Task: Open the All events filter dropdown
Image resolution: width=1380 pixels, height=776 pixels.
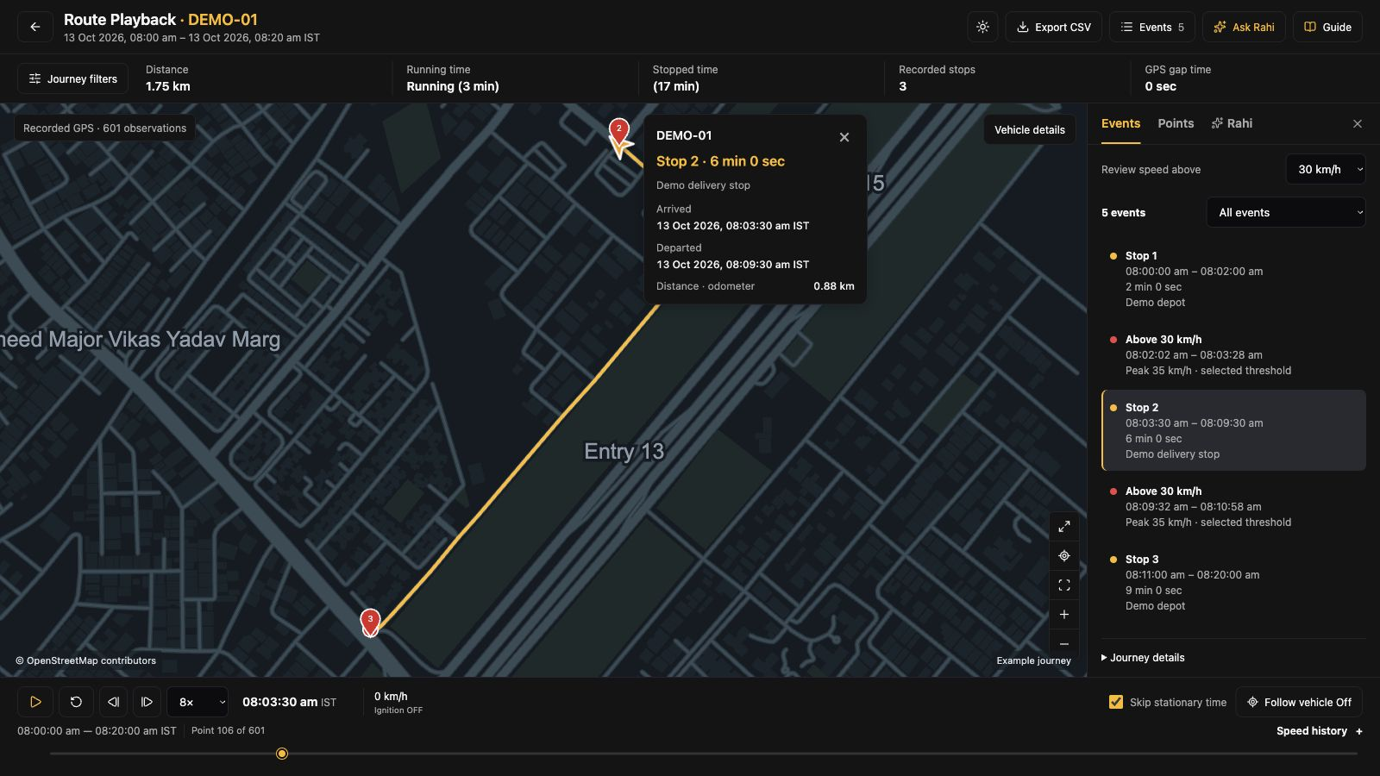Action: (x=1286, y=212)
